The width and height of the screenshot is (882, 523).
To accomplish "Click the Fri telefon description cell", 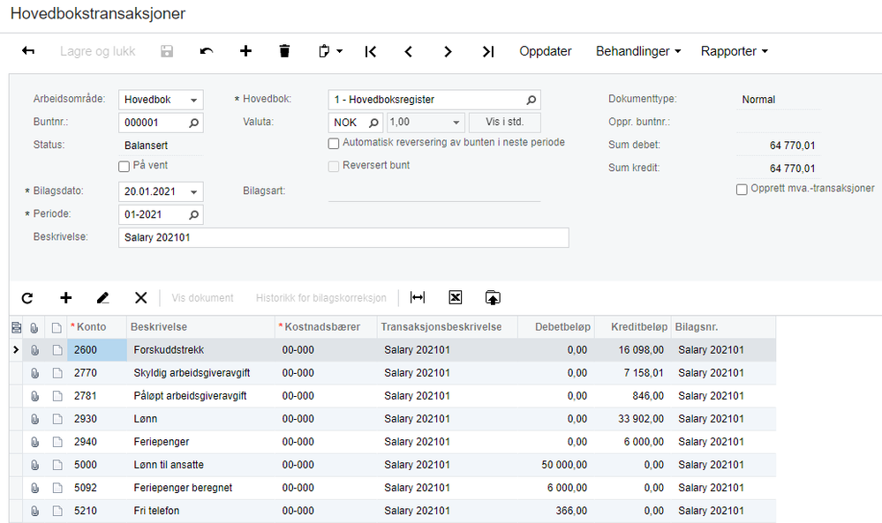I will 200,512.
